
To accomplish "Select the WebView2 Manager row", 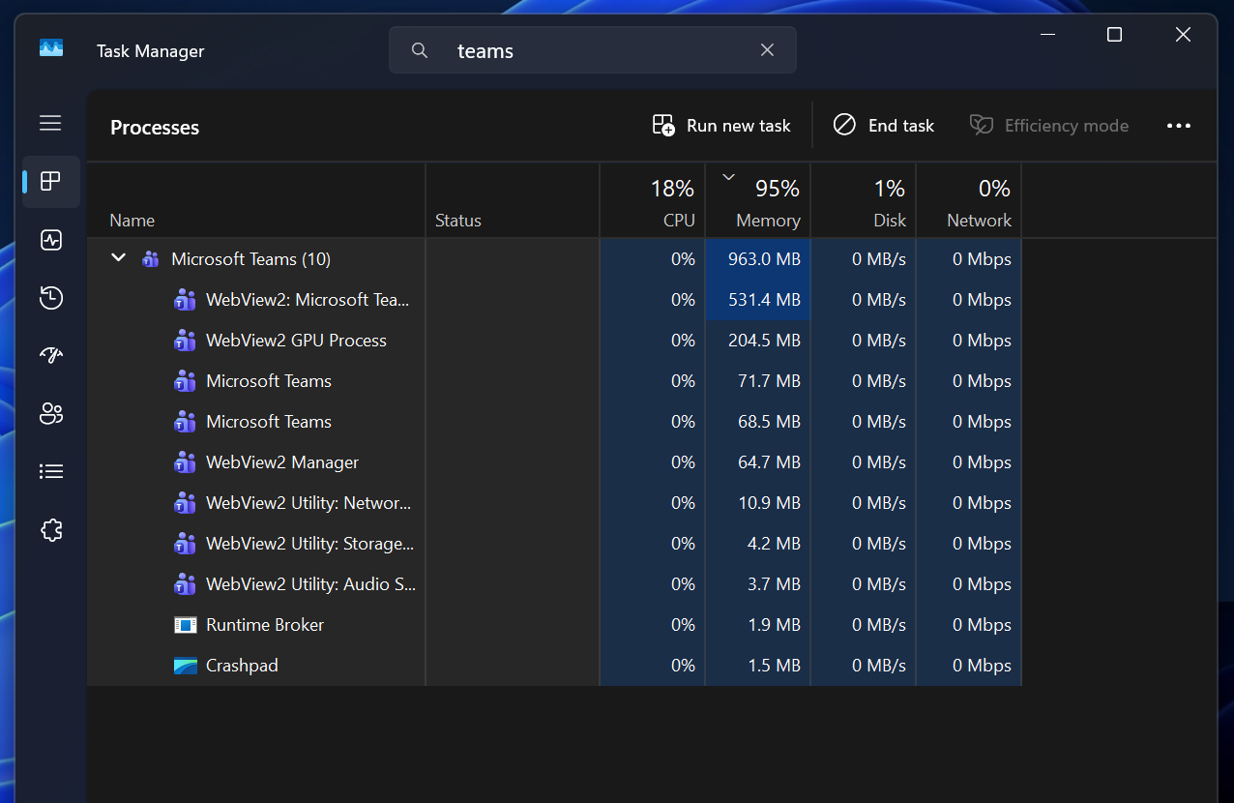I will (554, 462).
